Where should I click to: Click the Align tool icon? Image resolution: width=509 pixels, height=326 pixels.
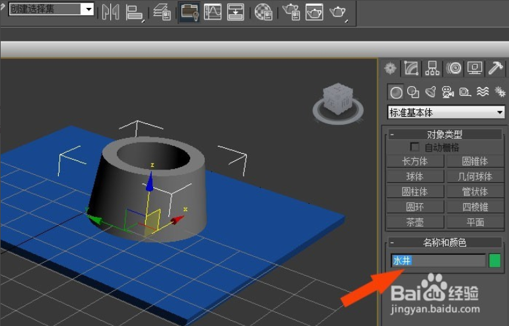[135, 13]
